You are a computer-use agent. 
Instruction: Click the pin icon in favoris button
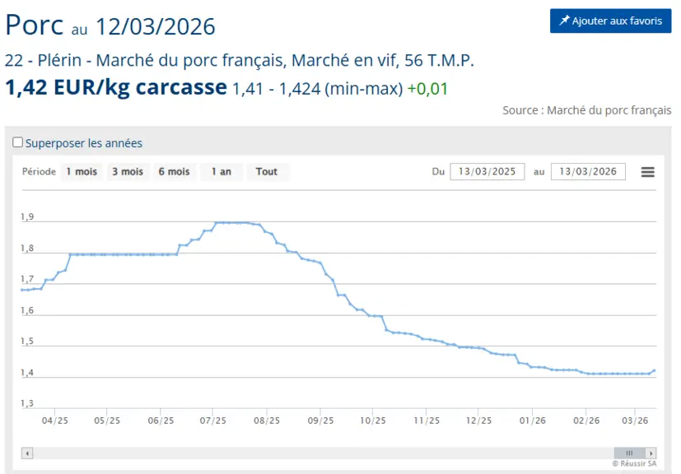click(564, 21)
